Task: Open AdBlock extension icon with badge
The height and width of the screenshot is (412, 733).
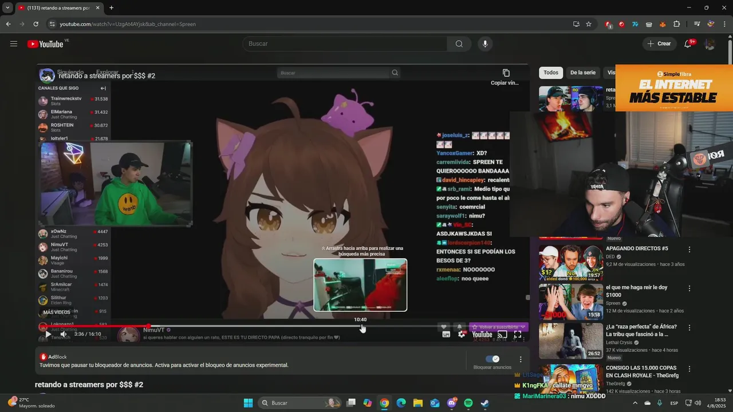Action: pos(608,24)
